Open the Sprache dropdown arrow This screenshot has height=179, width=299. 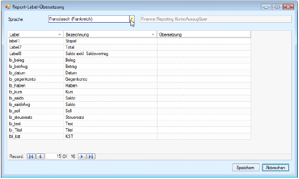[132, 19]
